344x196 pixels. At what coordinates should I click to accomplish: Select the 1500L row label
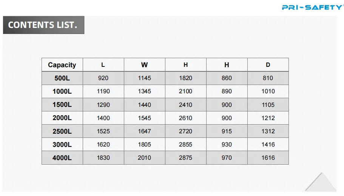coord(62,105)
